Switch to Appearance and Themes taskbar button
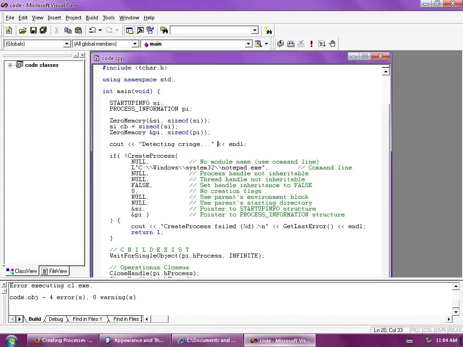 coord(135,341)
